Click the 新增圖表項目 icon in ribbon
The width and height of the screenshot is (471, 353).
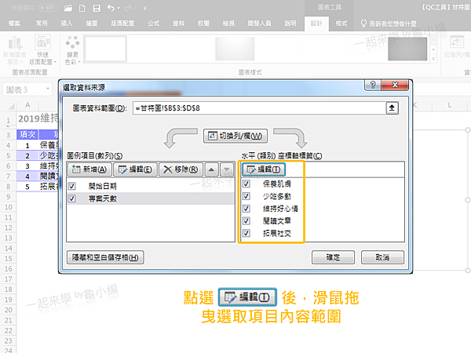[14, 42]
